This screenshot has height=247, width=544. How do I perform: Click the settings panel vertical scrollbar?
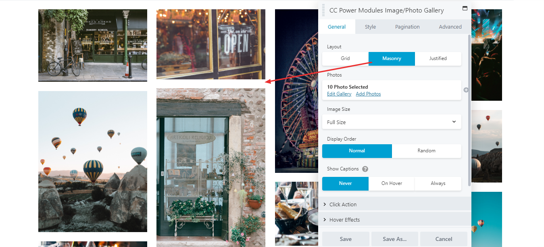pos(469,110)
